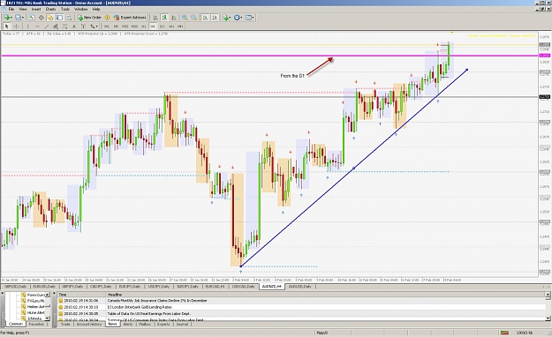Screen dimensions: 552x337
Task: Open the Strategy Tester icon
Action: coord(69,18)
